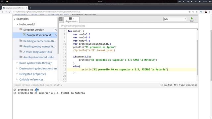Revert changes on Simplest version.kt file
The image size is (212, 119).
pos(56,35)
